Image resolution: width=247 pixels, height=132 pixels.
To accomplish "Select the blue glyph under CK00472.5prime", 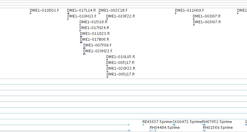I will [174, 125].
